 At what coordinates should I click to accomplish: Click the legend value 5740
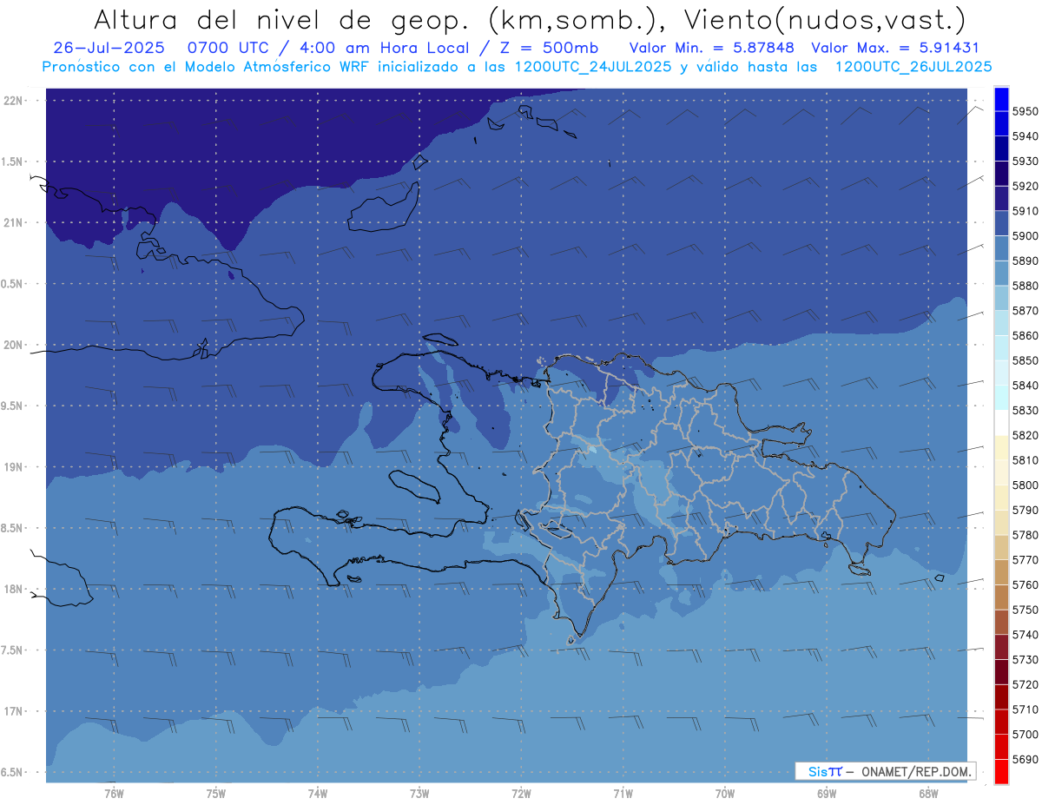pyautogui.click(x=1025, y=635)
